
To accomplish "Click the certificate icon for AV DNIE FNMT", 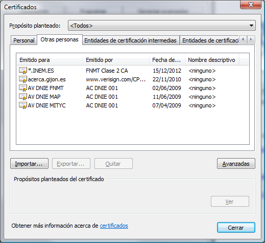I will point(23,88).
